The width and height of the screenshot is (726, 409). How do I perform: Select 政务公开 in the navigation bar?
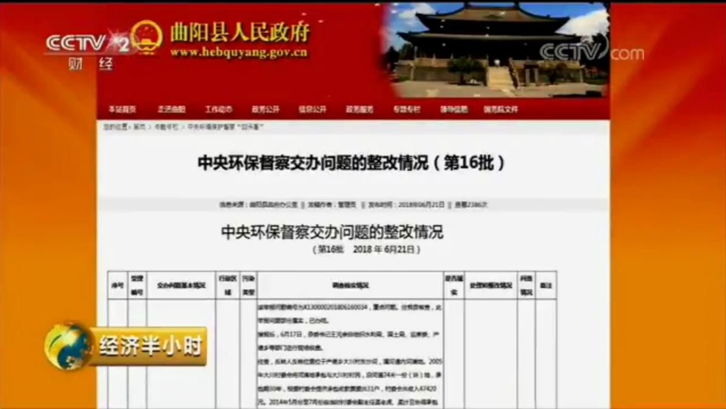[x=265, y=110]
